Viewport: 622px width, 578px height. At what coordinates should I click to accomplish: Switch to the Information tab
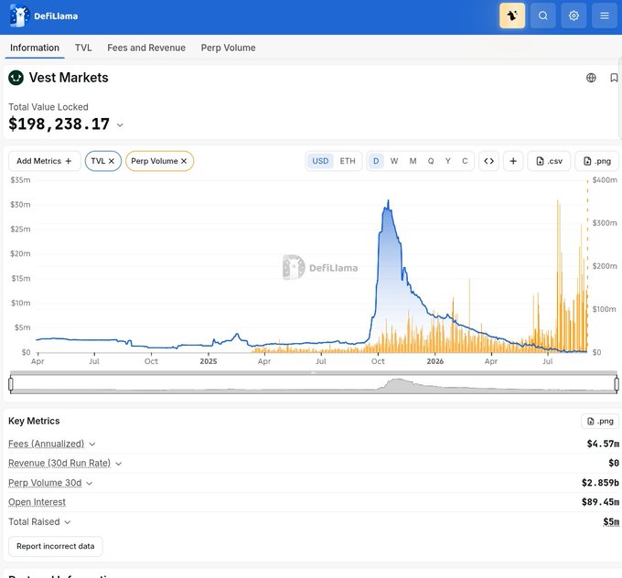point(35,48)
